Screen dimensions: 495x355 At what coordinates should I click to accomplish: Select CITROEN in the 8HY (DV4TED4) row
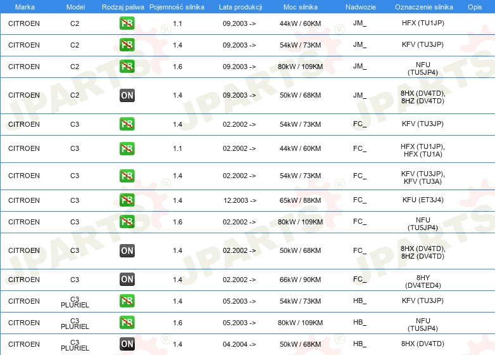point(24,280)
